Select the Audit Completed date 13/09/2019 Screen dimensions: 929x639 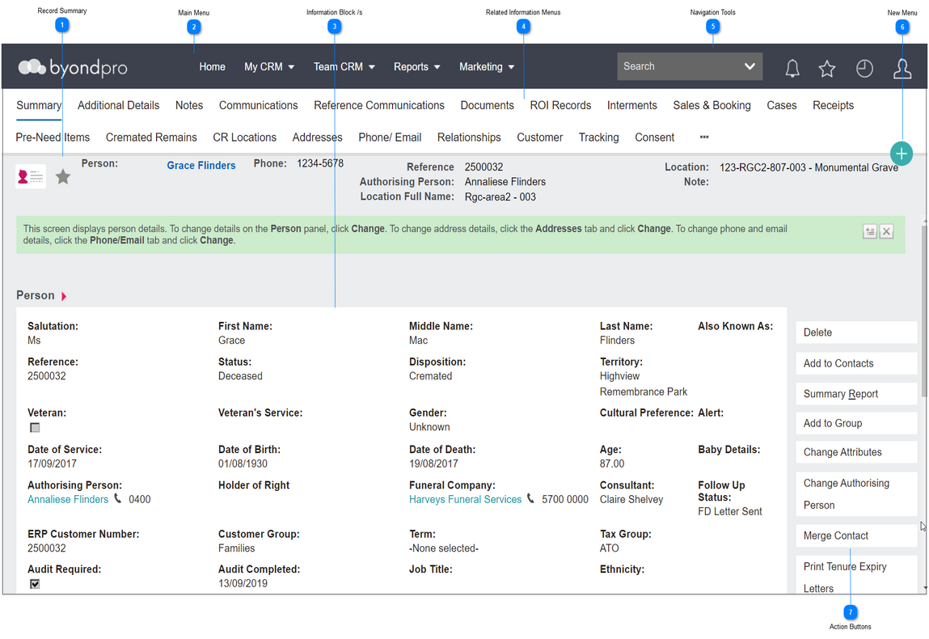pyautogui.click(x=243, y=583)
